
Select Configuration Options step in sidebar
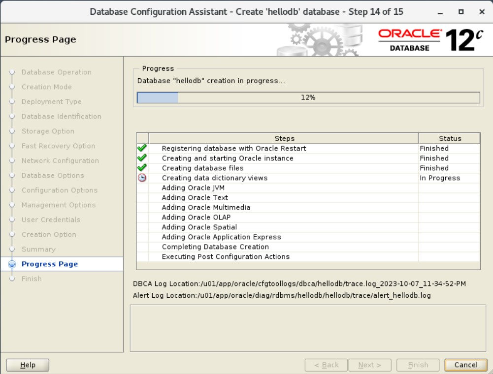(60, 190)
